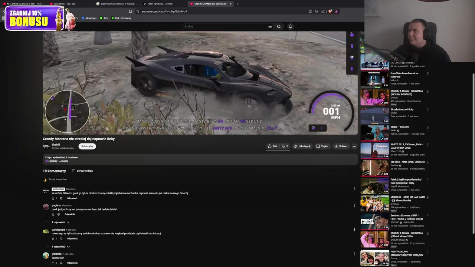Open more actions menu beside Pobierz
Image resolution: width=475 pixels, height=267 pixels.
coord(354,146)
